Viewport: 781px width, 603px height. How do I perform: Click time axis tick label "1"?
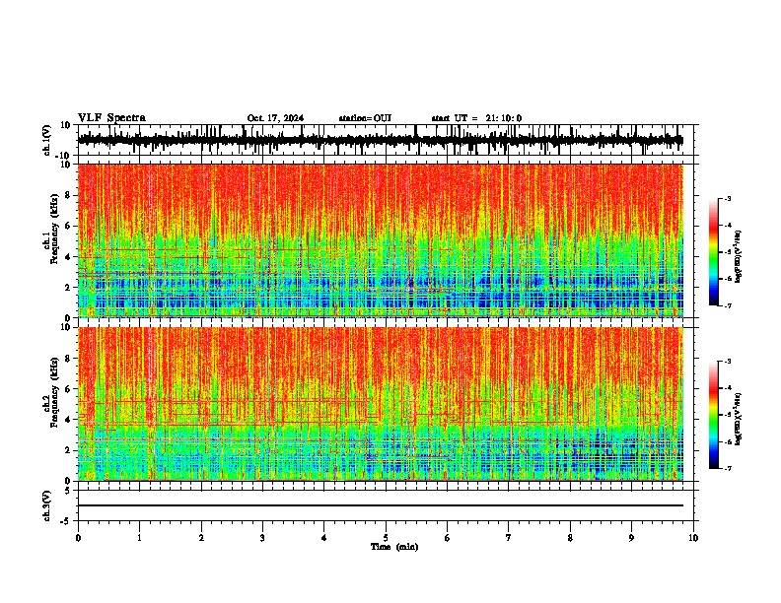click(139, 538)
